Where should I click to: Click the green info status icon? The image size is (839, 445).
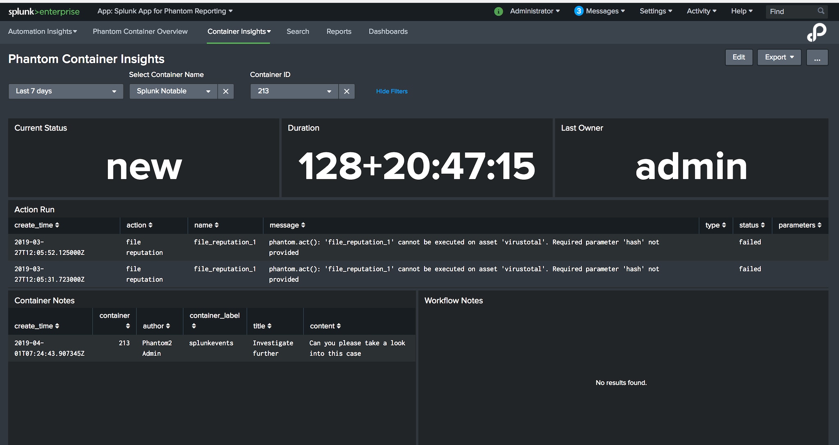(498, 11)
